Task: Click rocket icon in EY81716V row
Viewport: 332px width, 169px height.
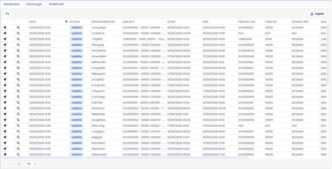Action: [5, 102]
